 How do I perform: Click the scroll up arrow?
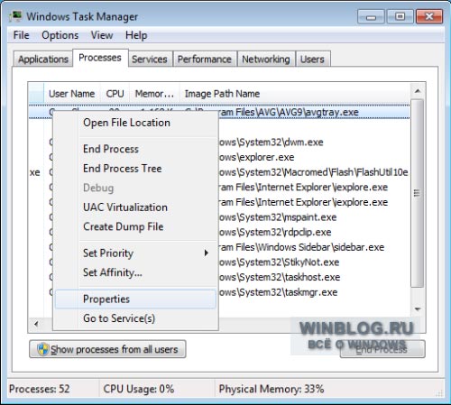(x=418, y=91)
